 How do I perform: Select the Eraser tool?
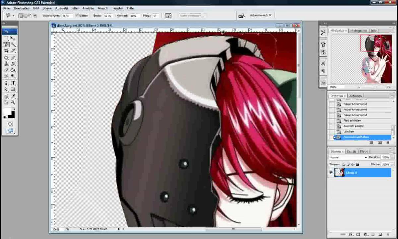(x=6, y=70)
